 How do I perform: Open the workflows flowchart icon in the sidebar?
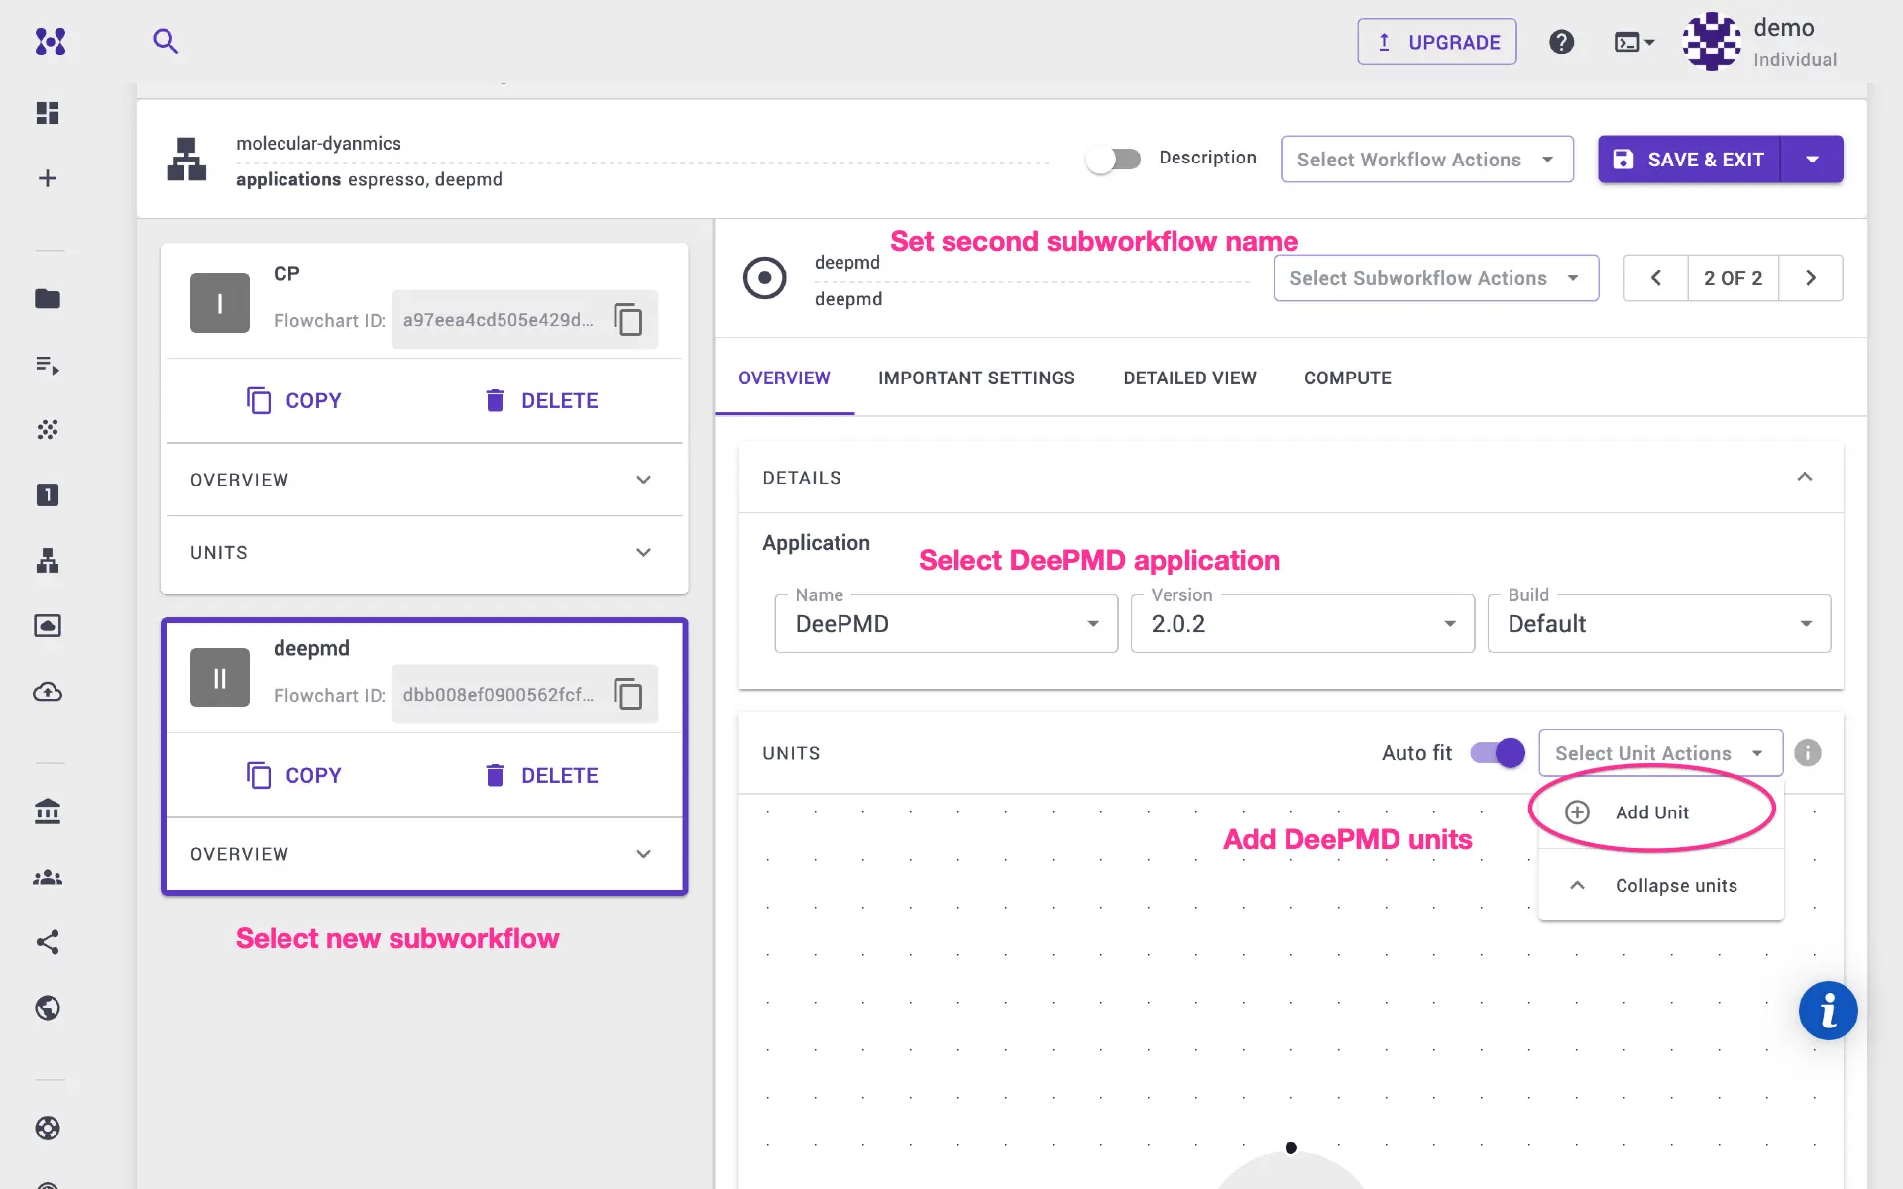pyautogui.click(x=47, y=561)
